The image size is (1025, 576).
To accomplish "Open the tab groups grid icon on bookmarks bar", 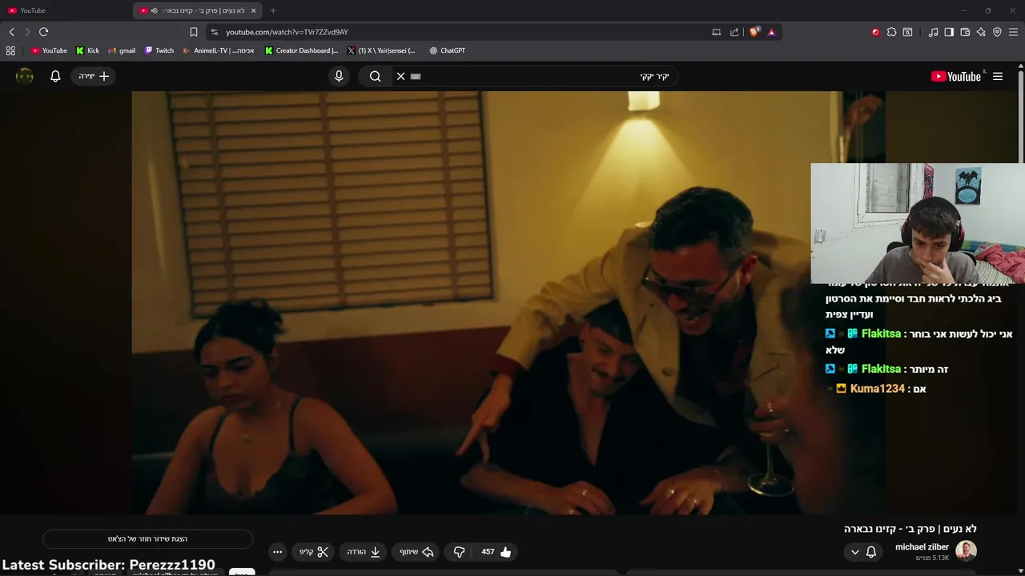I will [x=10, y=50].
